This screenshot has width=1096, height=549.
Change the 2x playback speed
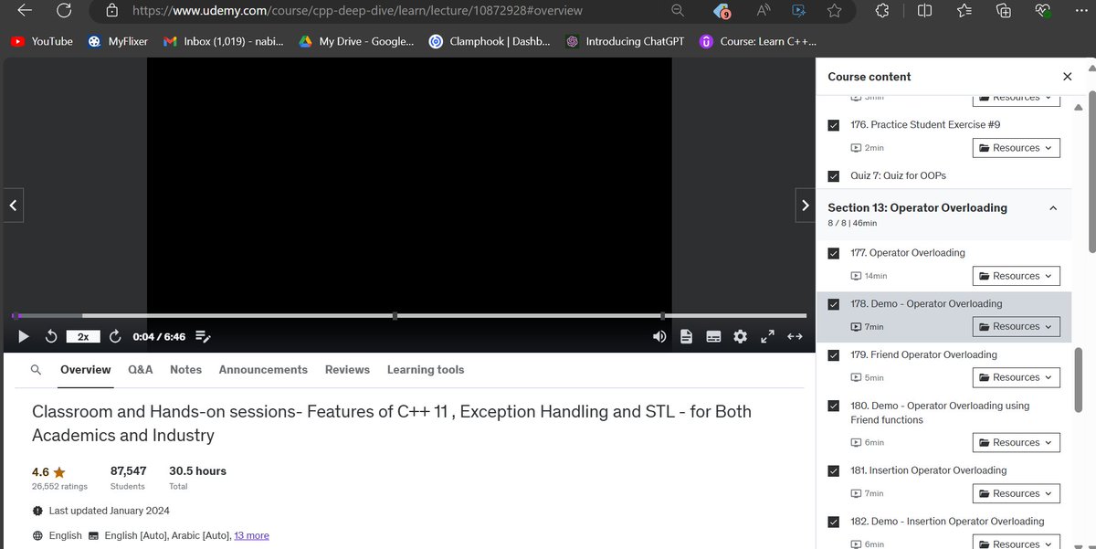coord(82,336)
